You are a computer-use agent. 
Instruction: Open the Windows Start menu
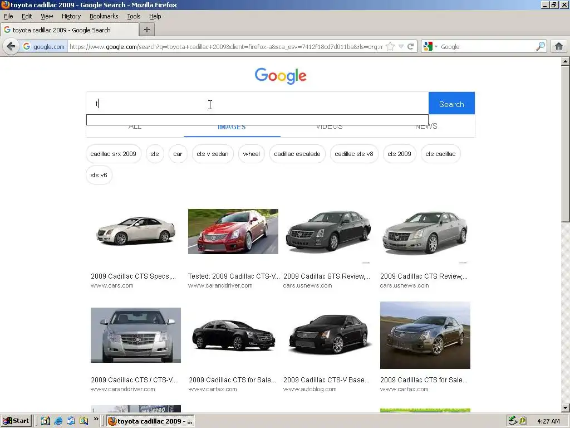coord(16,421)
